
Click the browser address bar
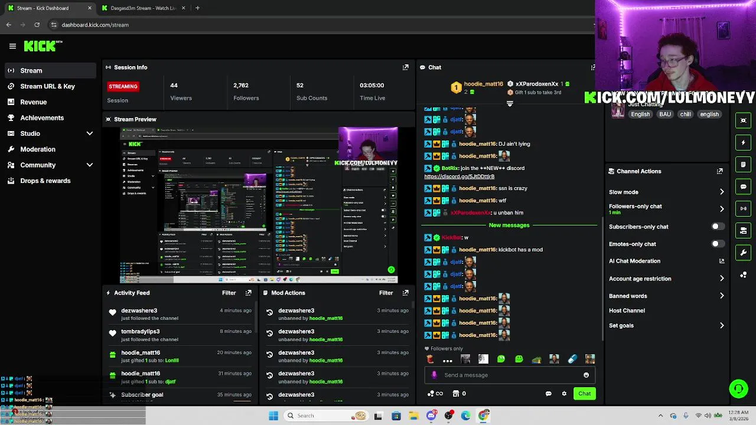pos(319,25)
